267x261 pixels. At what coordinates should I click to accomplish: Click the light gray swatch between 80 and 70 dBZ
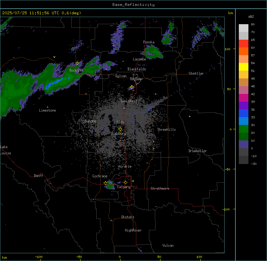(x=243, y=28)
